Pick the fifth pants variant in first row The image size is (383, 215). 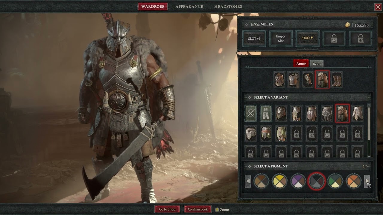tap(312, 113)
